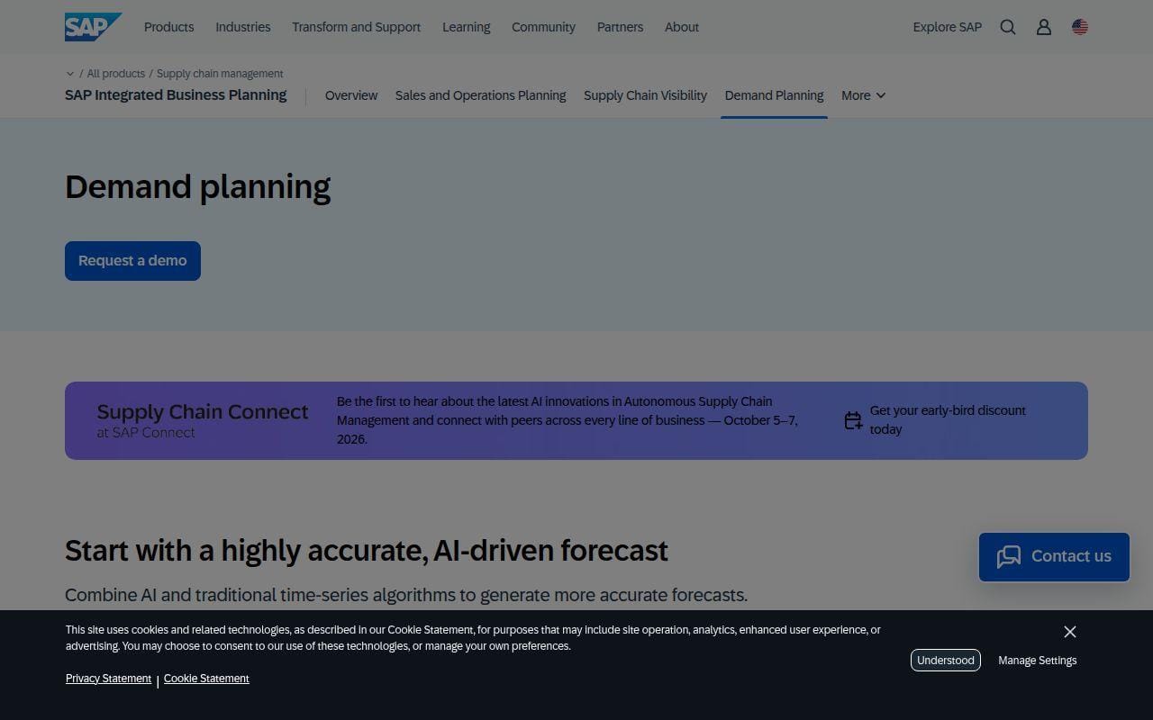
Task: Click the calendar icon in the banner
Action: point(853,420)
